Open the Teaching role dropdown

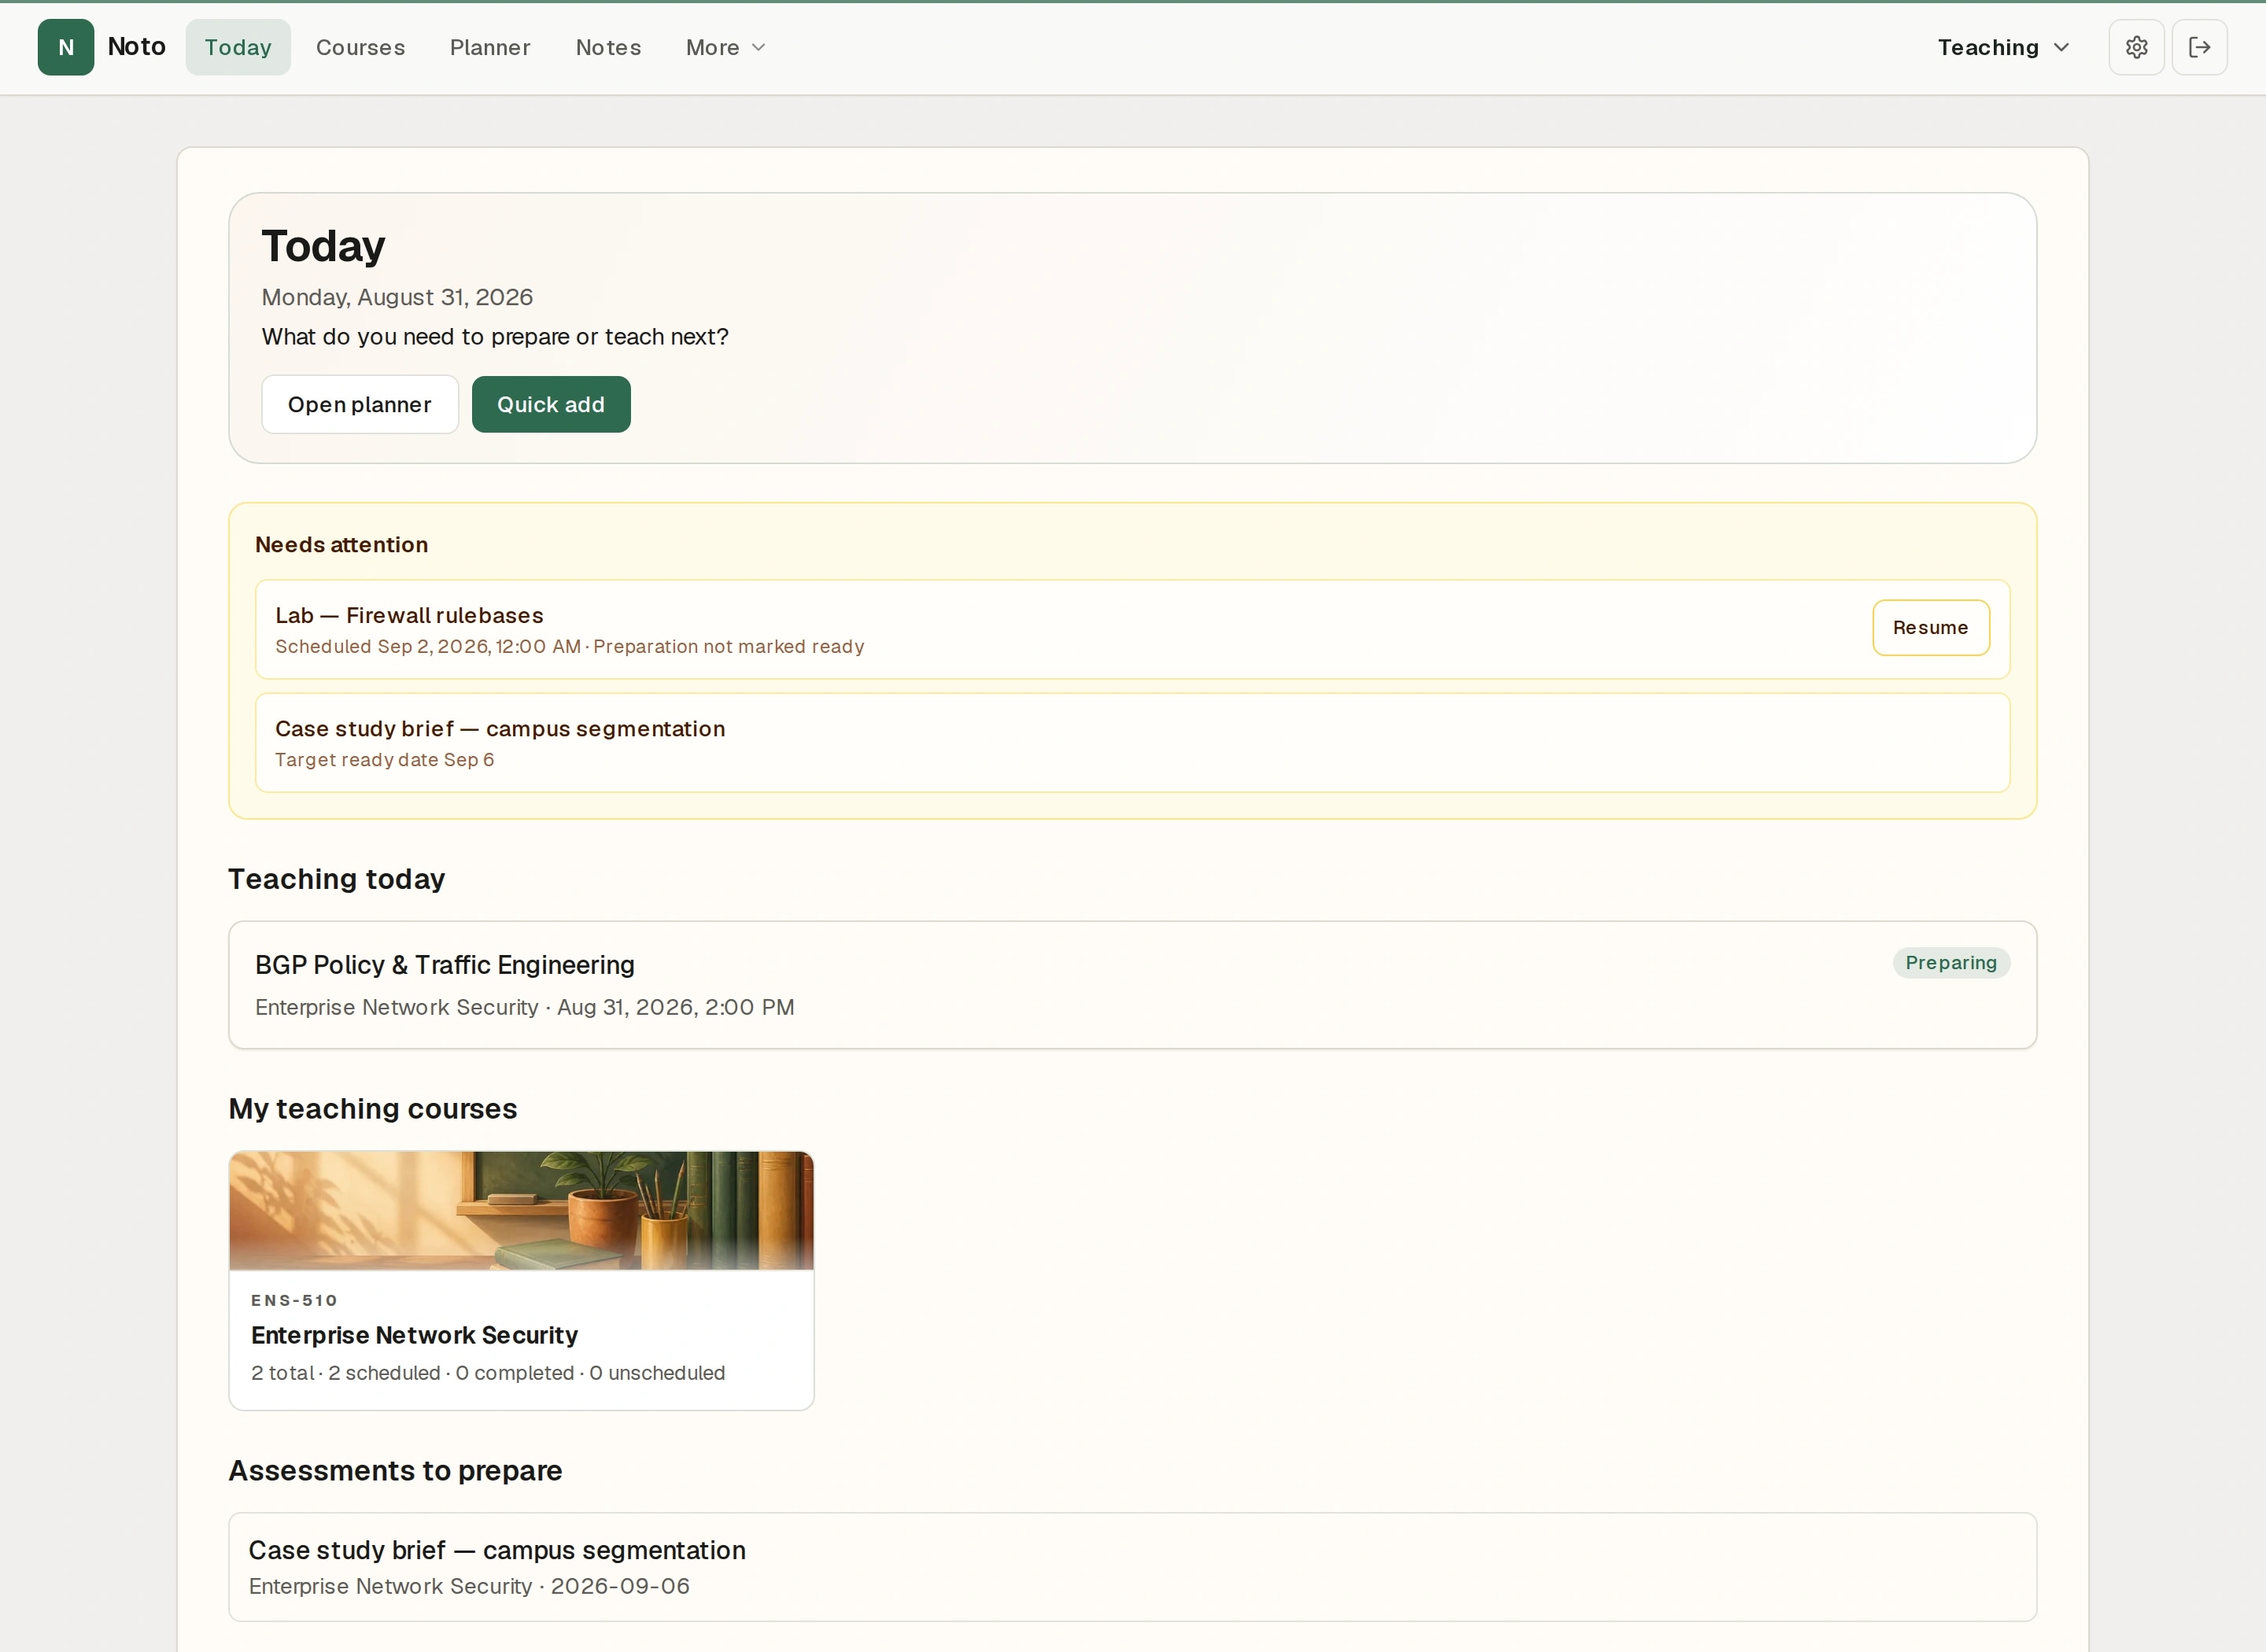pos(2003,47)
